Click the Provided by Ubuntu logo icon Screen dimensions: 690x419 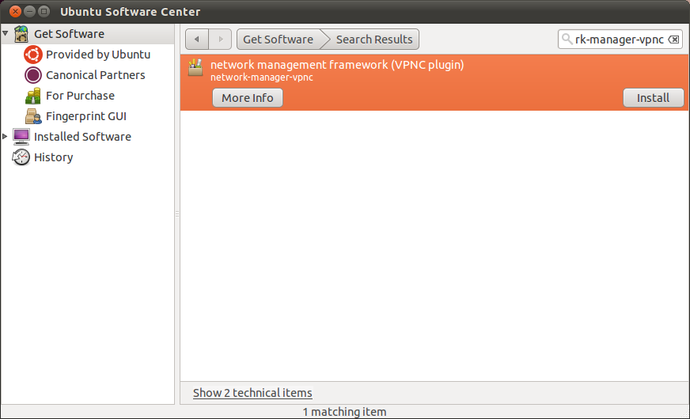tap(33, 55)
